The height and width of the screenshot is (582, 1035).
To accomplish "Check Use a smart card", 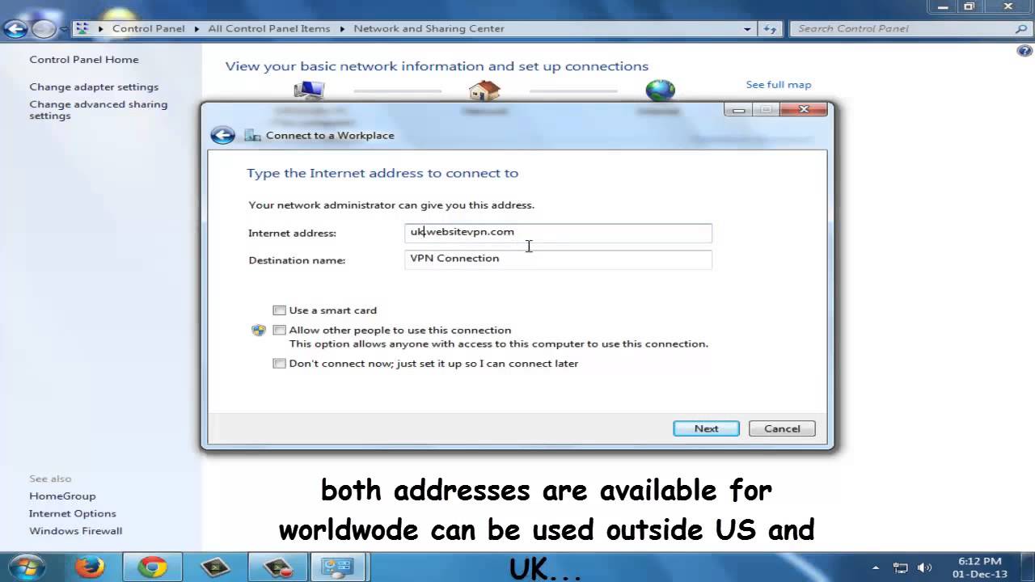I will click(x=279, y=310).
